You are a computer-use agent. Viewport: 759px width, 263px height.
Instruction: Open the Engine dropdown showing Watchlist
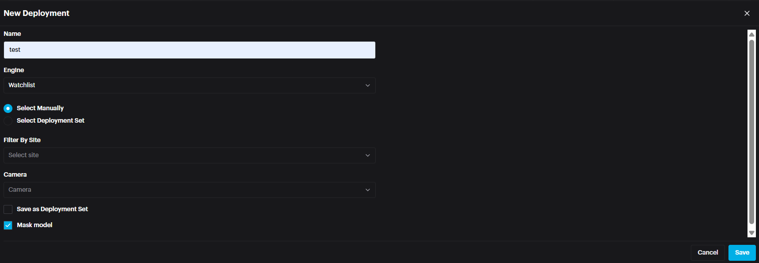coord(189,85)
